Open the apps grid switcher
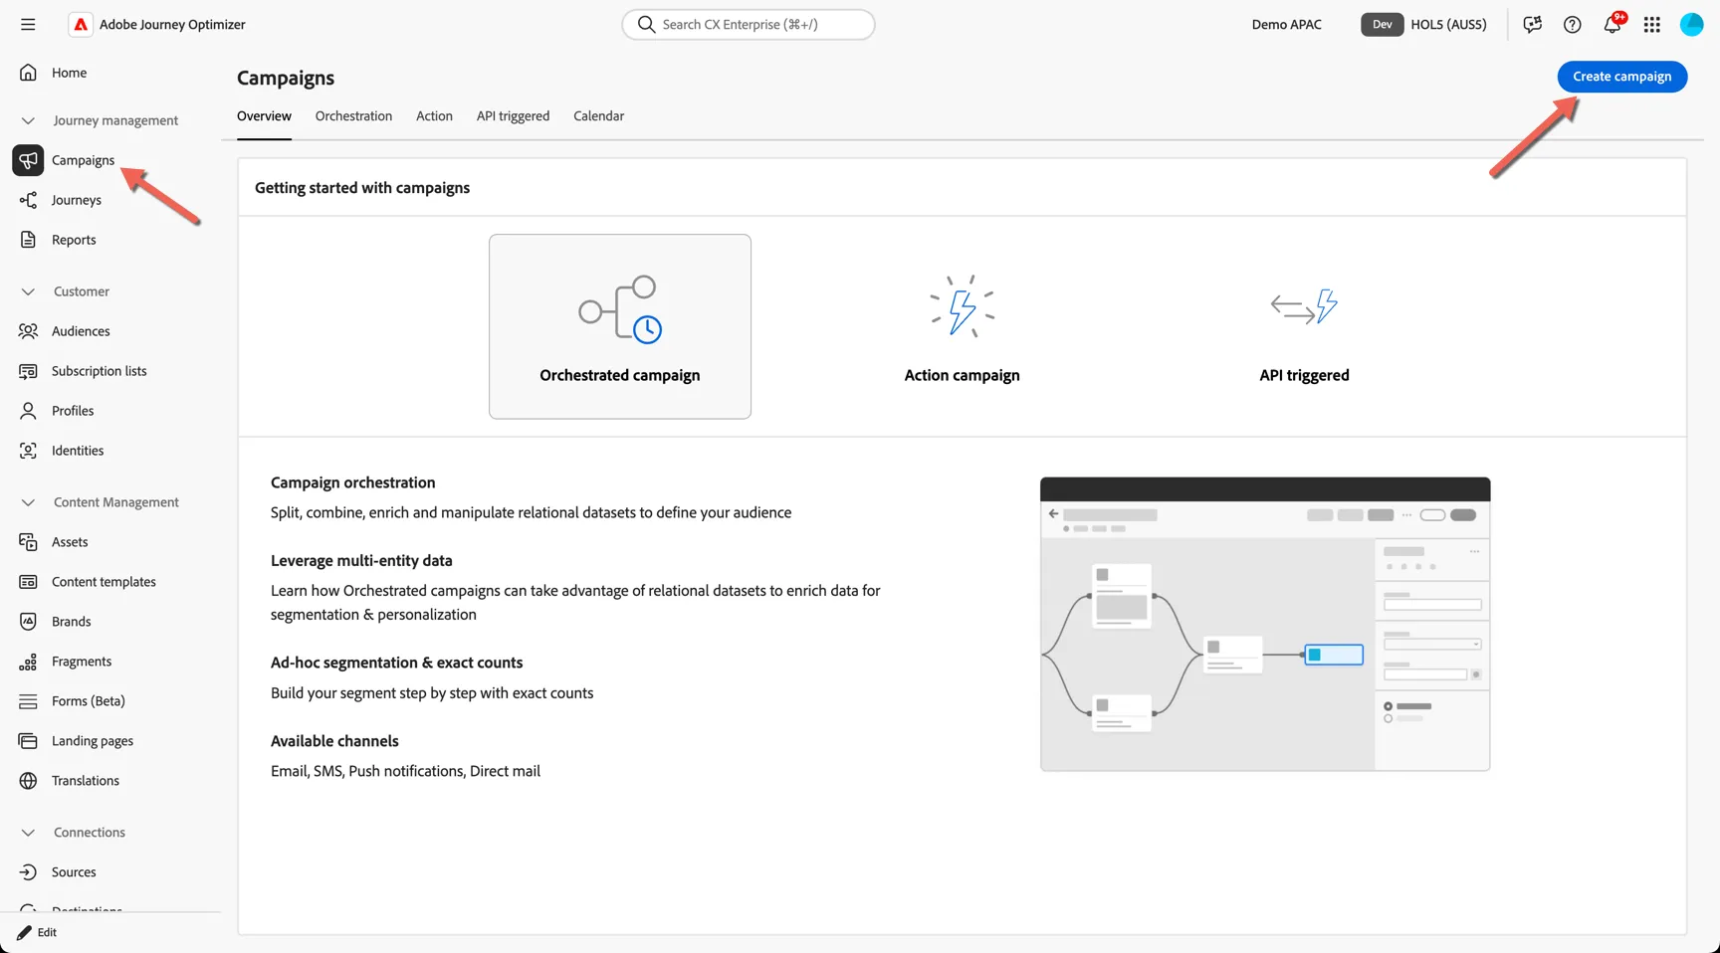Screen dimensions: 1720x953 [1652, 24]
